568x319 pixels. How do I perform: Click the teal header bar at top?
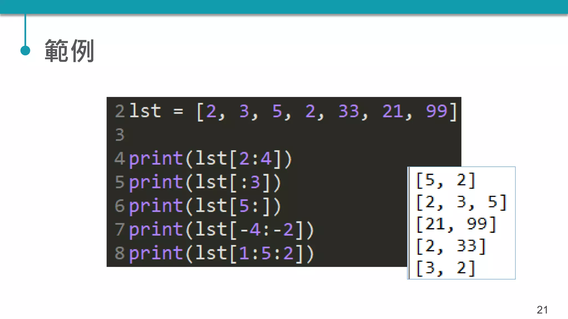coord(284,7)
